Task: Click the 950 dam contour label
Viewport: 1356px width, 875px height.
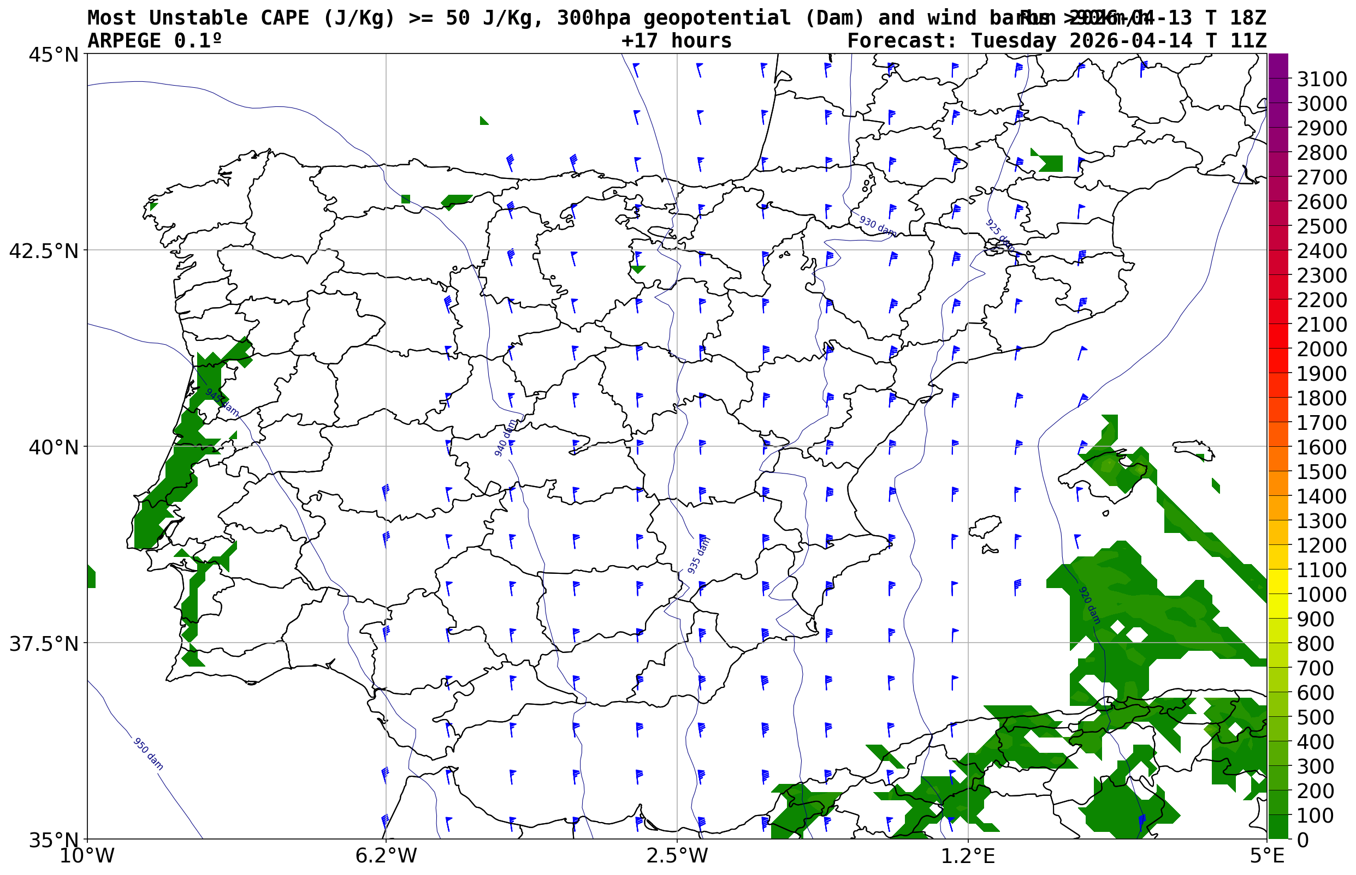Action: point(148,754)
